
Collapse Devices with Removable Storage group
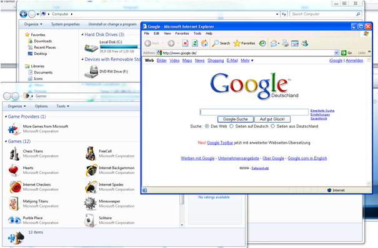tap(82, 59)
